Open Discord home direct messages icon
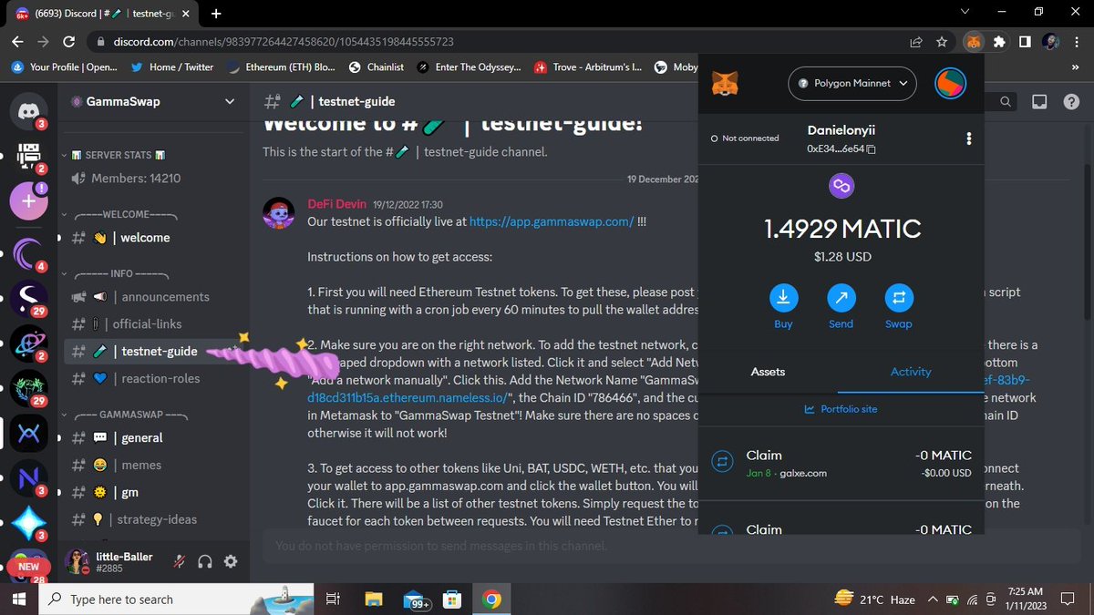The width and height of the screenshot is (1094, 615). coord(27,112)
